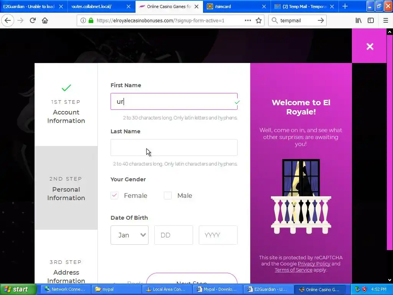Image resolution: width=393 pixels, height=295 pixels.
Task: Click the DD day field
Action: [174, 235]
